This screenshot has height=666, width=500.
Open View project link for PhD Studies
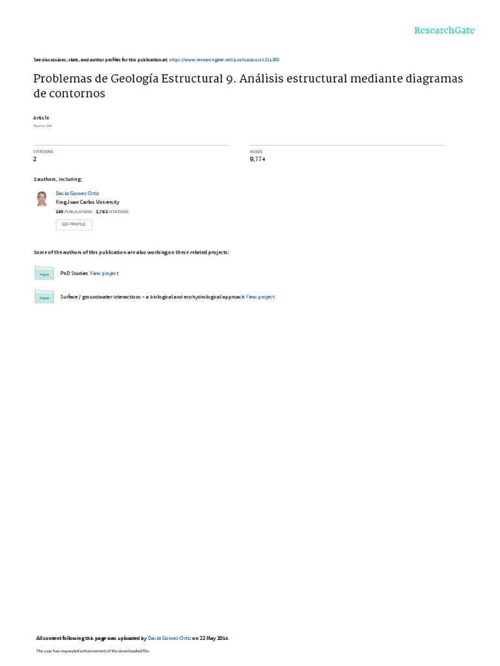pyautogui.click(x=104, y=274)
